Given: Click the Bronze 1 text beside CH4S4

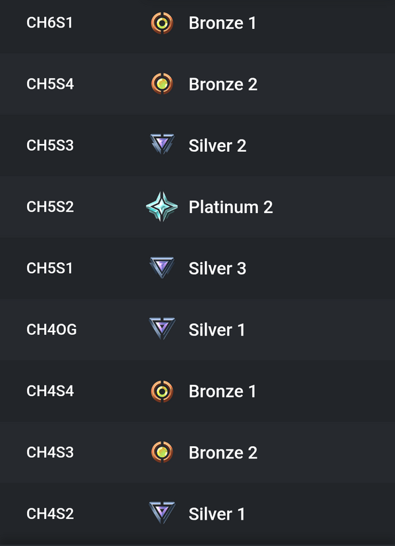Looking at the screenshot, I should point(223,391).
